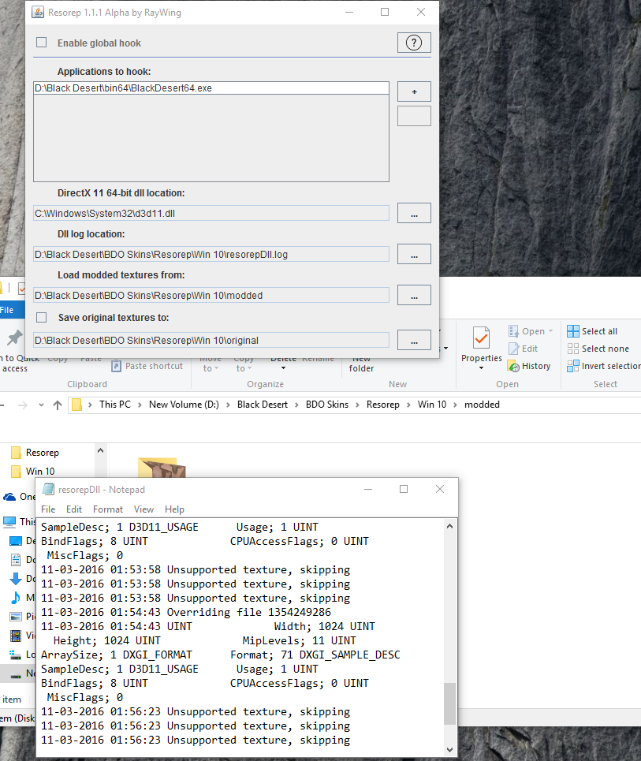
Task: Go up one folder with the up arrow
Action: (57, 405)
